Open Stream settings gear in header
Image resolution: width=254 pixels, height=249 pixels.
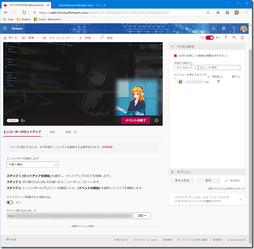(223, 28)
